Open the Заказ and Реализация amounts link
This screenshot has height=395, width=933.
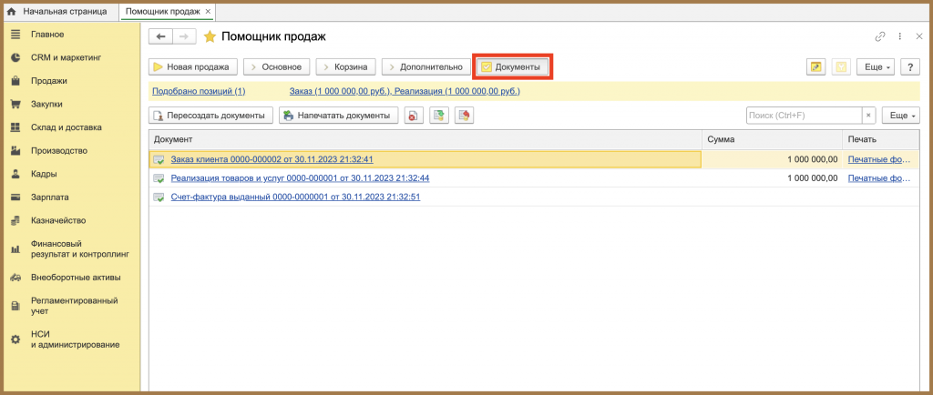(405, 92)
